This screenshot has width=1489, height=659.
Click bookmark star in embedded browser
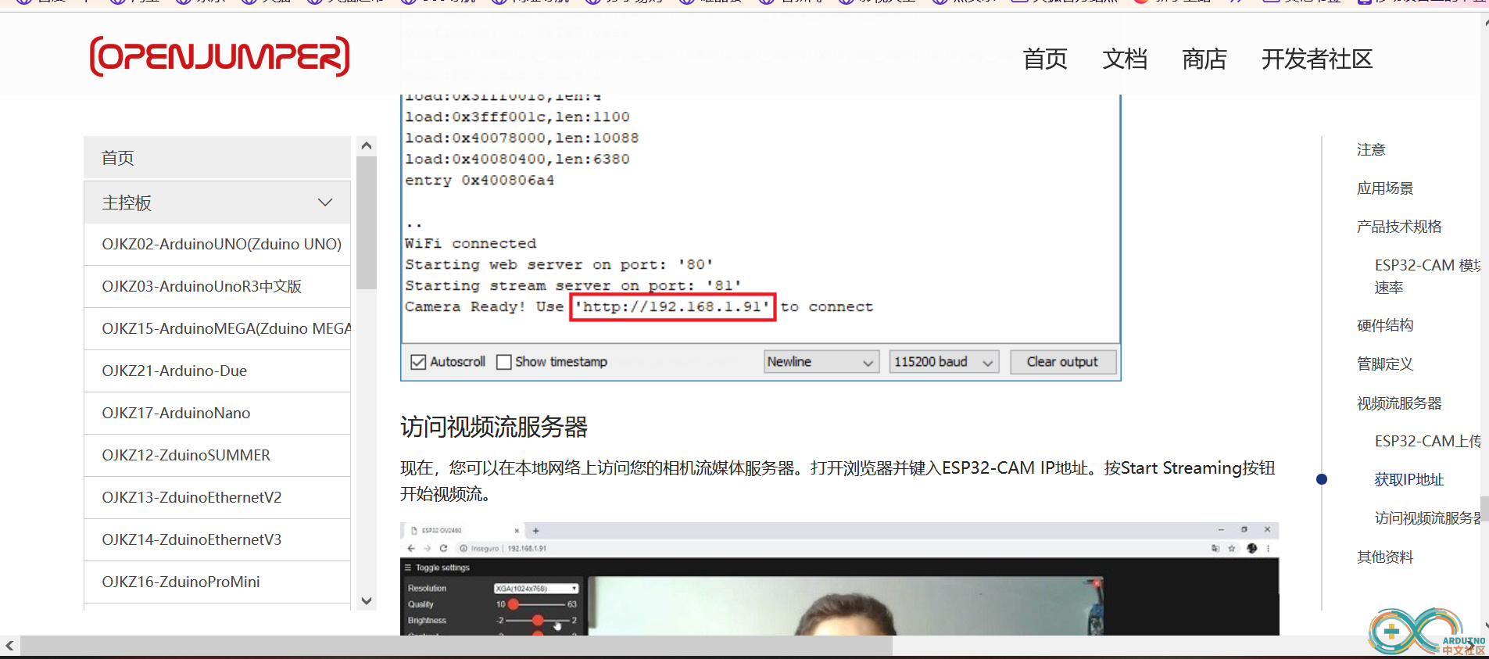point(1232,548)
